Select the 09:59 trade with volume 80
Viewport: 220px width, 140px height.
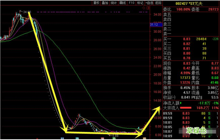point(191,113)
